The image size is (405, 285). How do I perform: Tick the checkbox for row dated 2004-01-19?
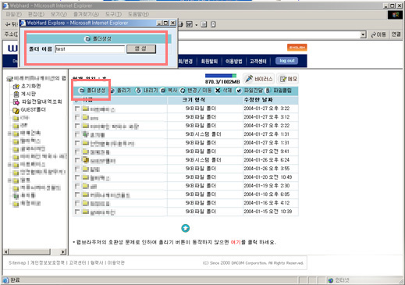click(x=77, y=186)
